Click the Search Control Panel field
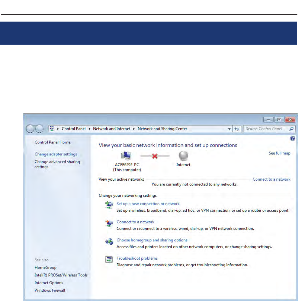 point(269,129)
